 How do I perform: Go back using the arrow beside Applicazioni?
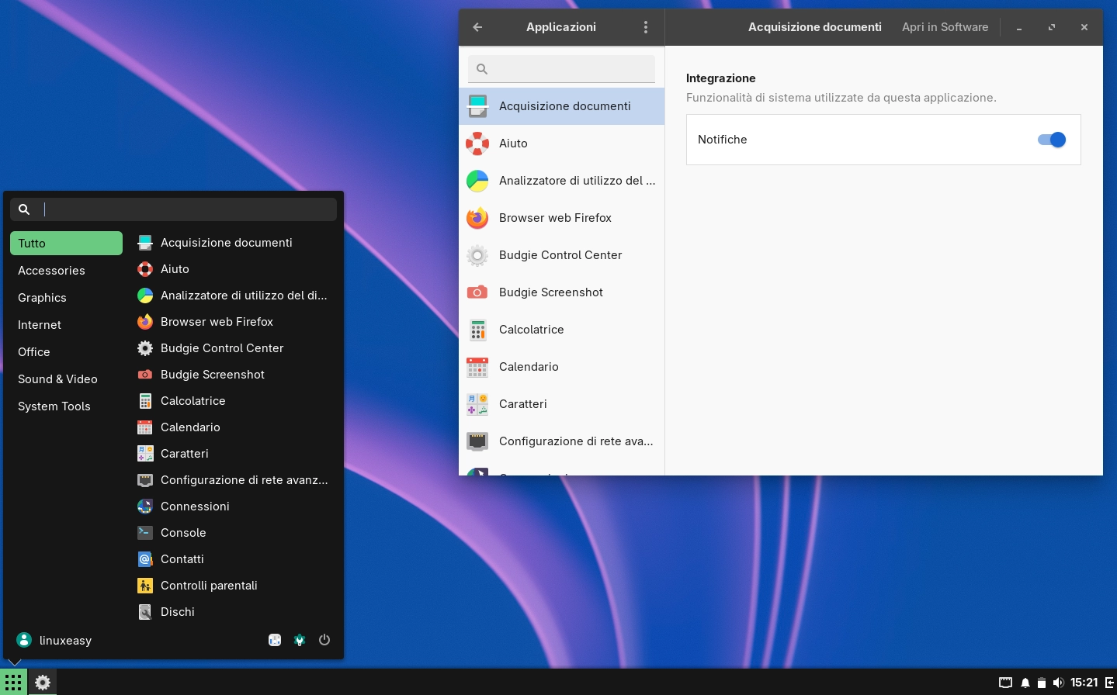[x=477, y=27]
